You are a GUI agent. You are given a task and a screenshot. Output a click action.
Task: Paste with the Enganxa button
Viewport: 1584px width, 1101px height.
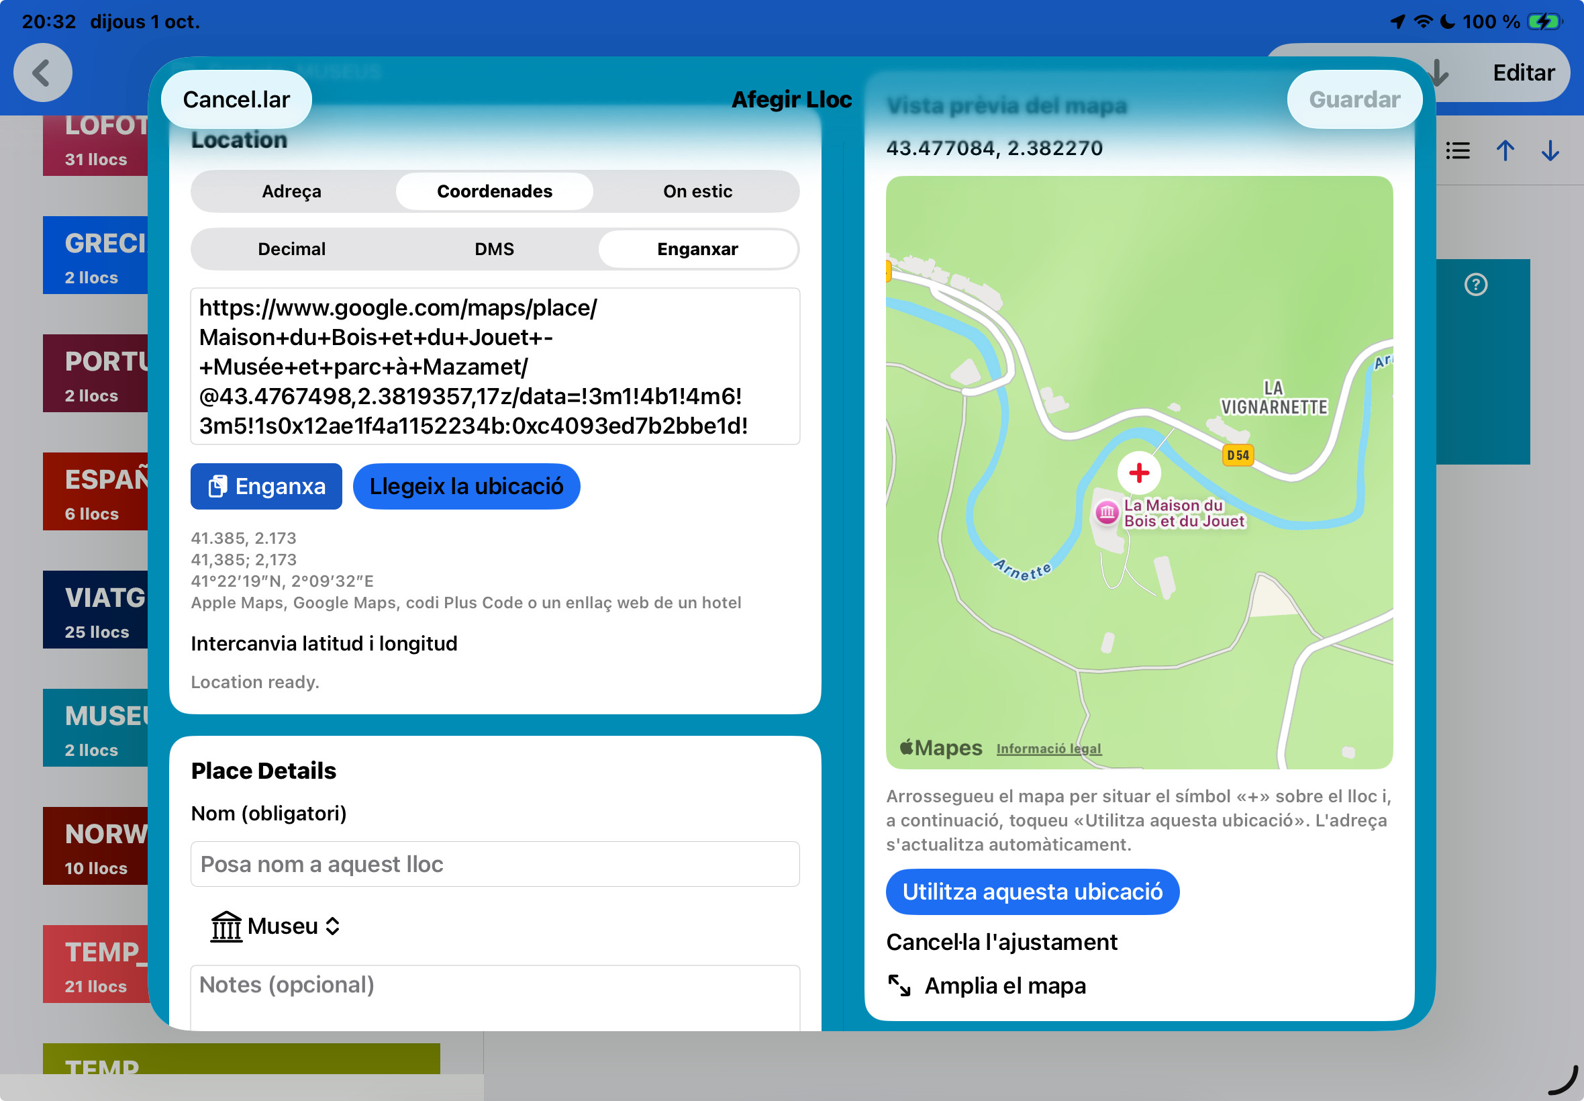tap(266, 486)
